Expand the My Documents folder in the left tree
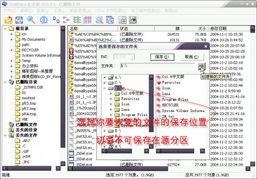 11,40
